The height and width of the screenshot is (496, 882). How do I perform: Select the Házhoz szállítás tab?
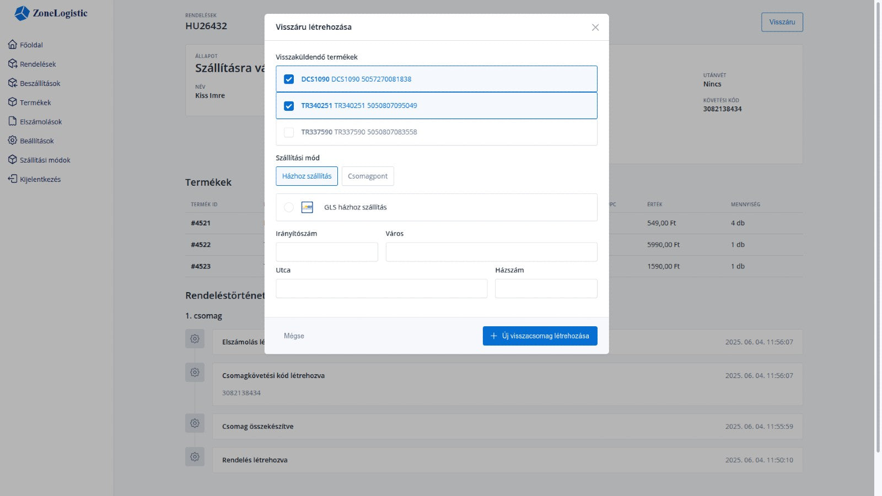[306, 176]
